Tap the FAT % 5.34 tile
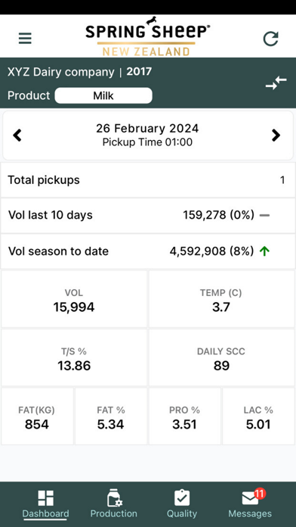 click(x=111, y=416)
